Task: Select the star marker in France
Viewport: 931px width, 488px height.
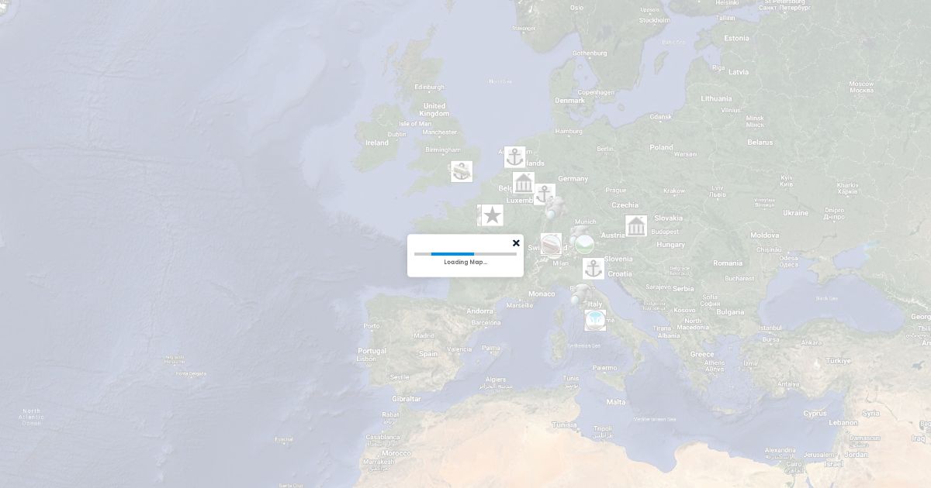Action: pyautogui.click(x=492, y=215)
